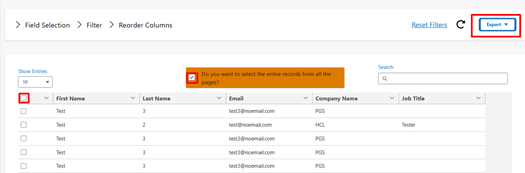Open the Last Name column menu arrow

click(219, 98)
